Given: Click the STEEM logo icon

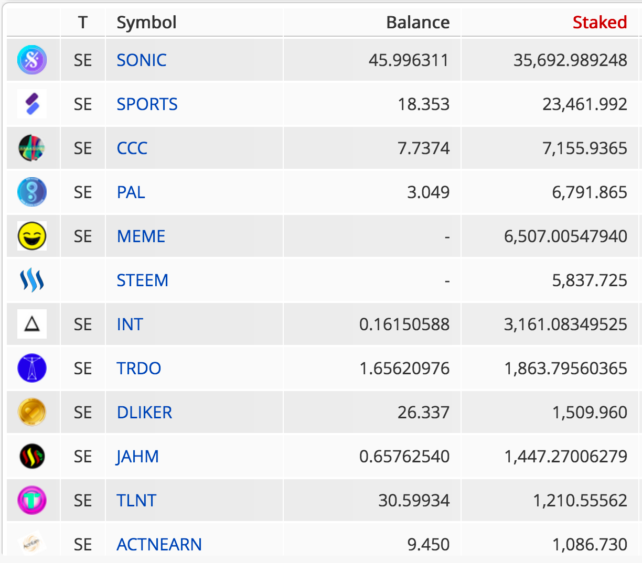Looking at the screenshot, I should coord(32,280).
